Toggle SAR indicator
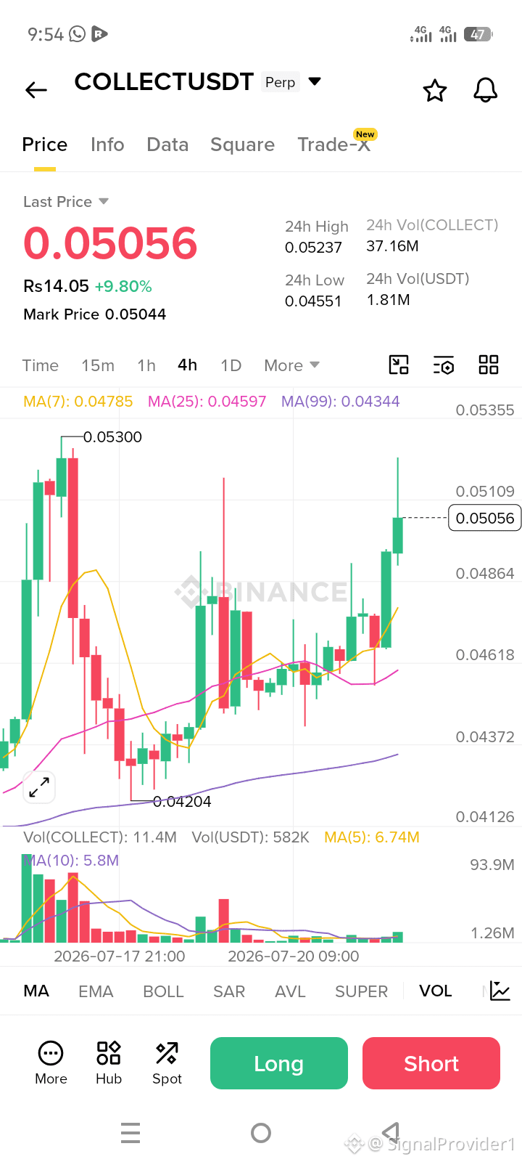The image size is (522, 1162). coord(229,991)
